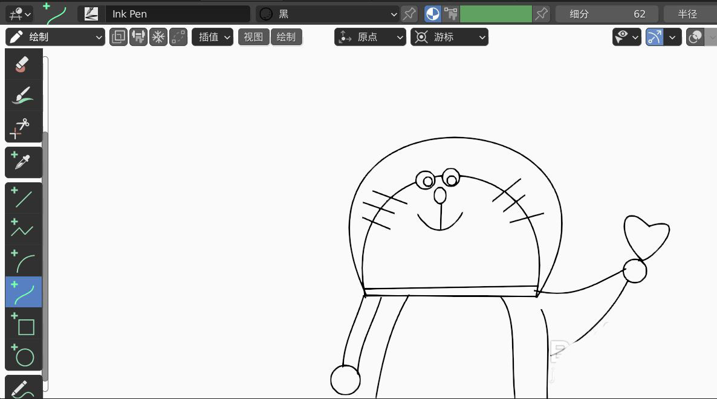This screenshot has width=717, height=399.
Task: Click the green color swatch
Action: click(496, 14)
